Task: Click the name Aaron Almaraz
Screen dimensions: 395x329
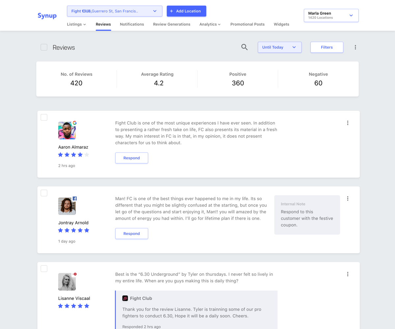Action: click(73, 147)
